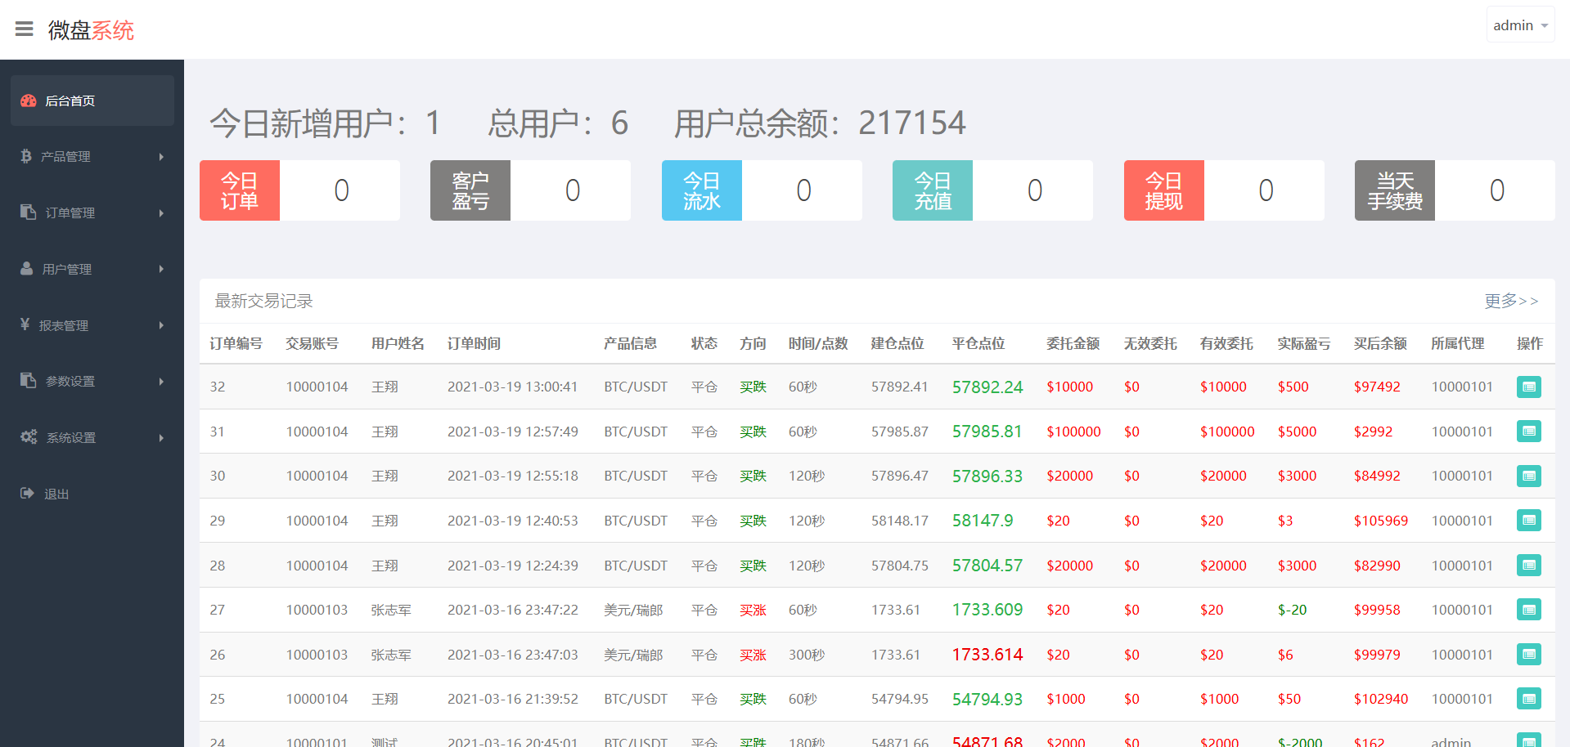Open the 后台首页 menu item
Screen dimensions: 1570x747
point(92,101)
